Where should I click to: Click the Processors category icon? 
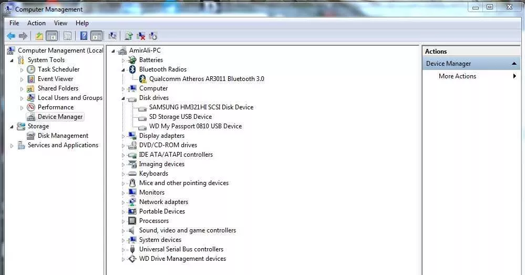(132, 221)
